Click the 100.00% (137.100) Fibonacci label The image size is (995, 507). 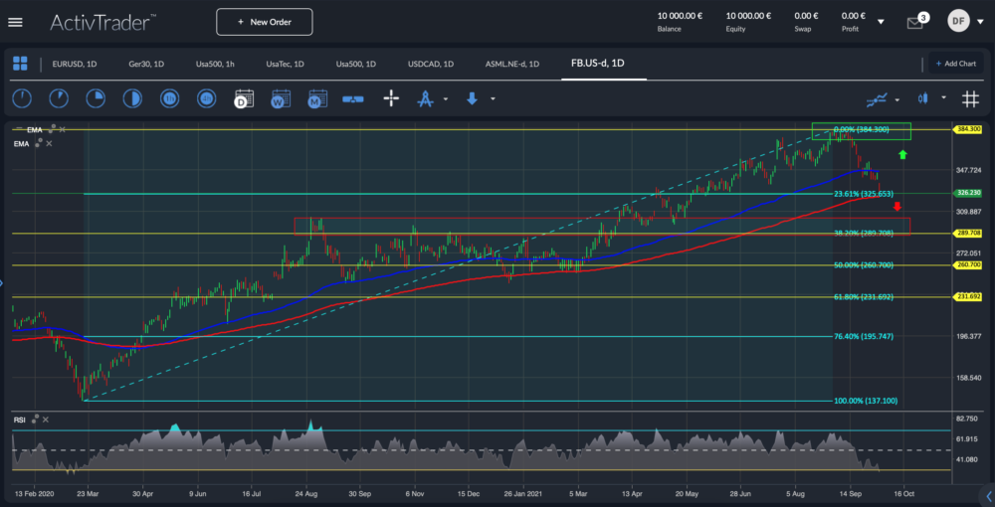coord(866,401)
